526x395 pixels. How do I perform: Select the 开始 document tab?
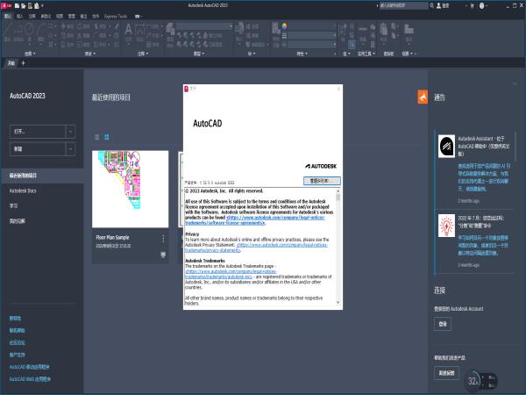[x=11, y=63]
